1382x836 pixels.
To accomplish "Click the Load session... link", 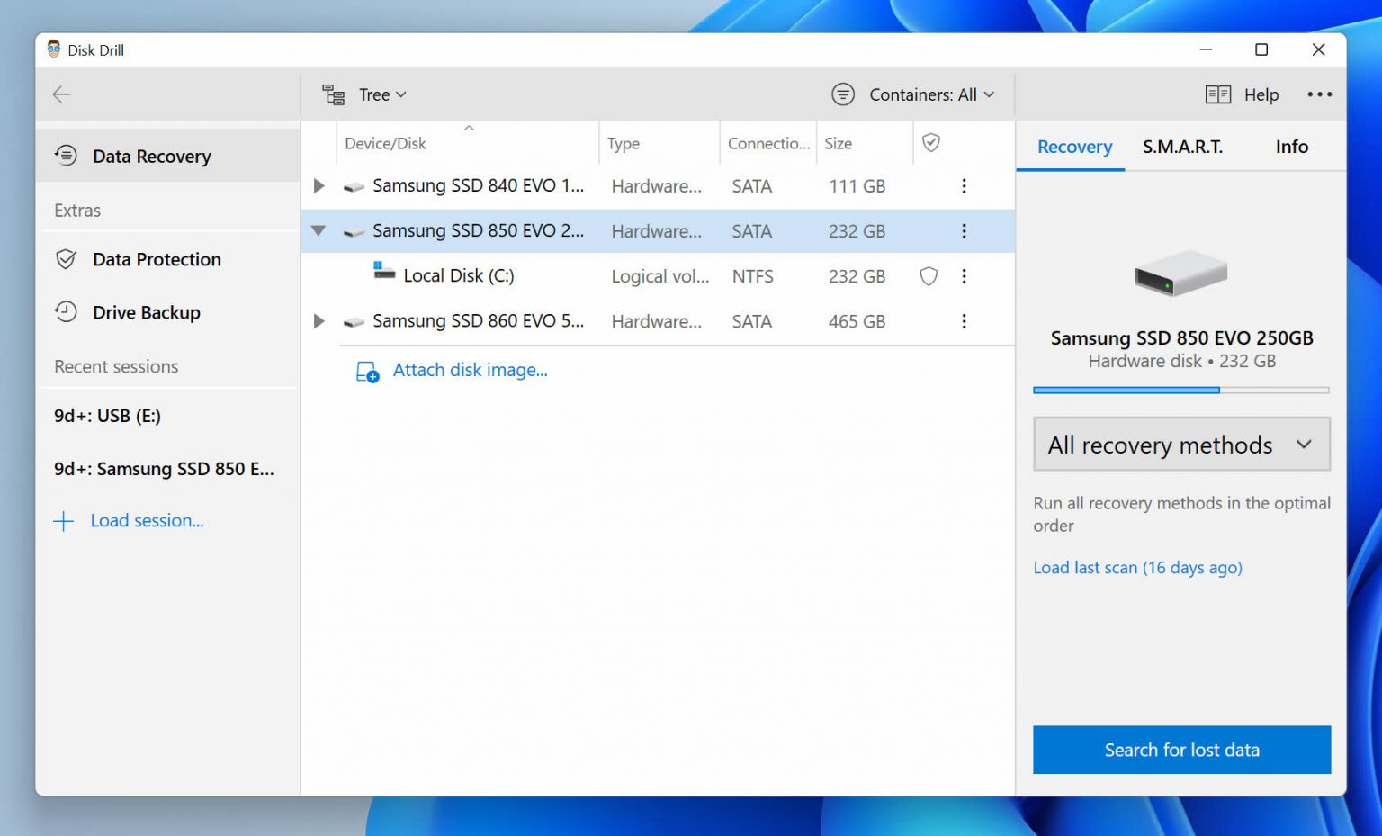I will click(x=147, y=520).
